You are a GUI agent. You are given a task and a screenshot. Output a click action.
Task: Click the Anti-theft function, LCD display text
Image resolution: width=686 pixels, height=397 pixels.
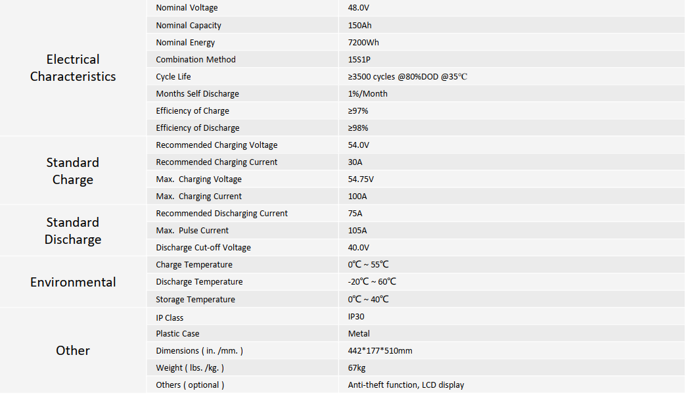tap(406, 385)
